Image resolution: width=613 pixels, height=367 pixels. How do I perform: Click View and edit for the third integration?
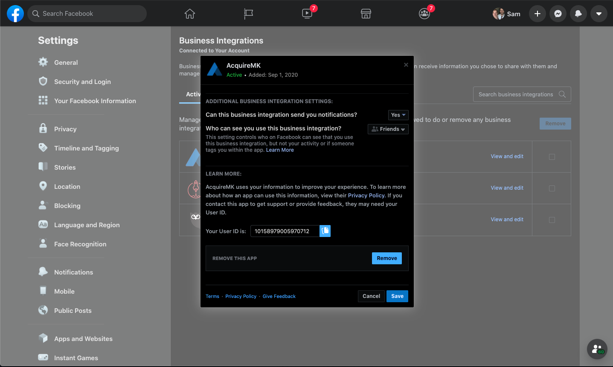click(507, 220)
